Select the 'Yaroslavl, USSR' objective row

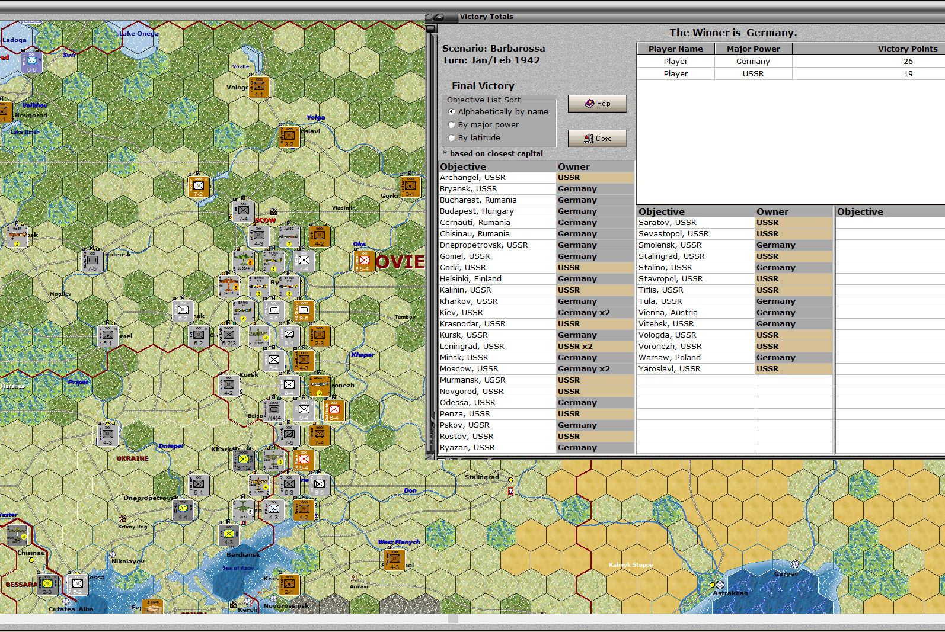735,369
